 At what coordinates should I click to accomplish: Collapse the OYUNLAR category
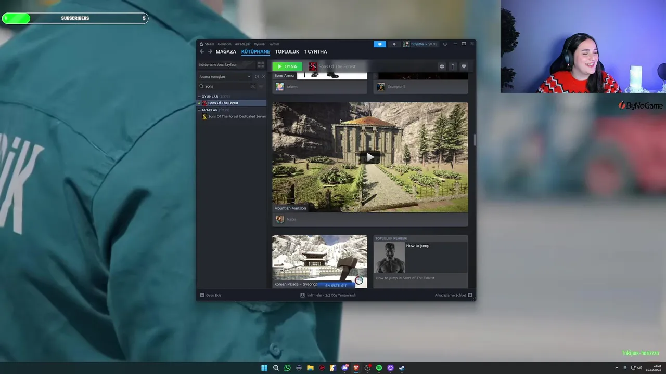(199, 97)
